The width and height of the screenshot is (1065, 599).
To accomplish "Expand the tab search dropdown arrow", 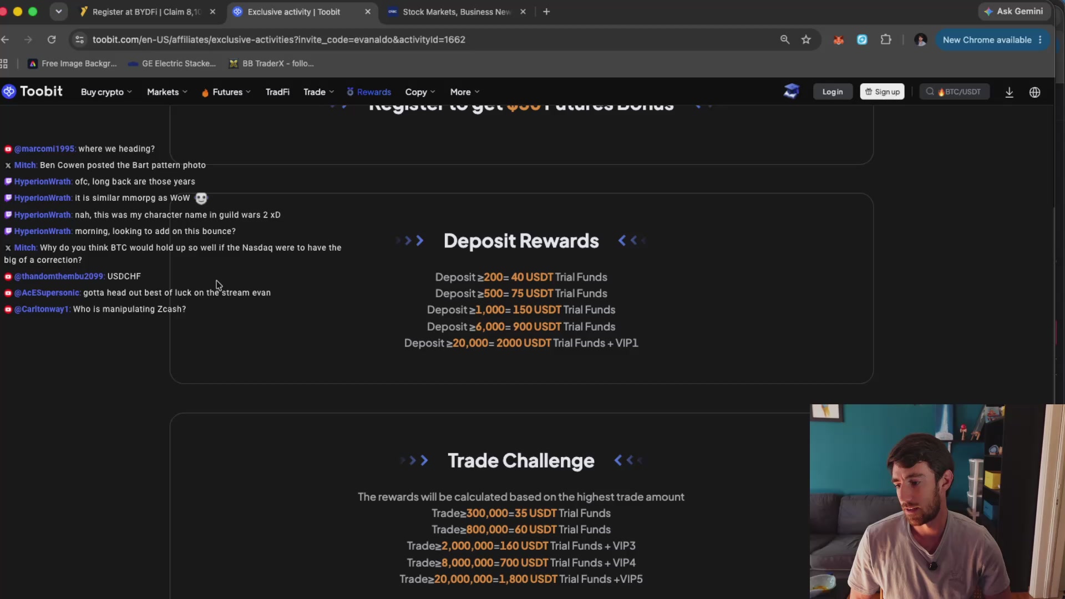I will (x=59, y=12).
